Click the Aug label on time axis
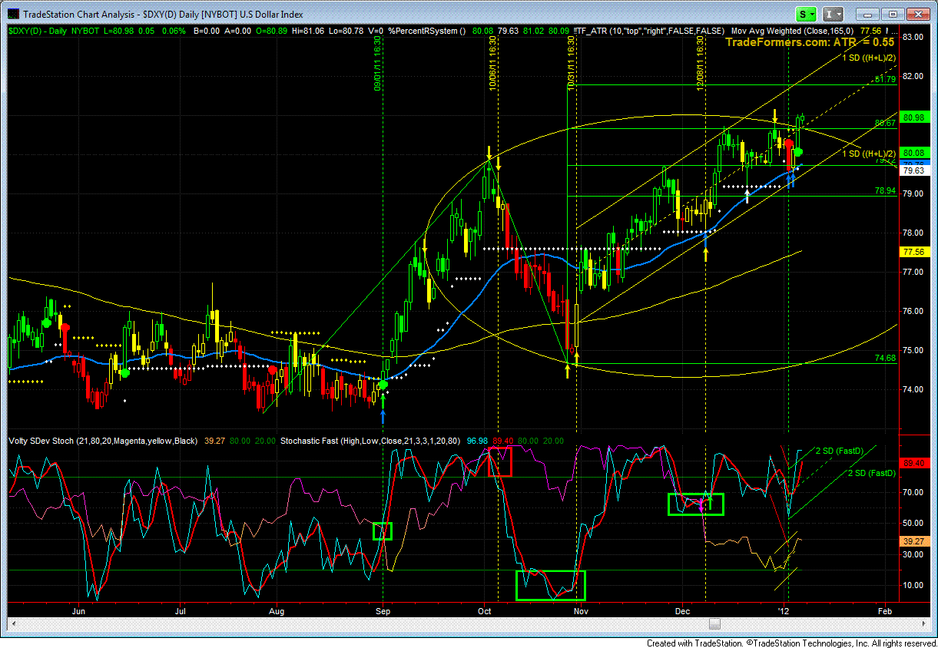 277,612
